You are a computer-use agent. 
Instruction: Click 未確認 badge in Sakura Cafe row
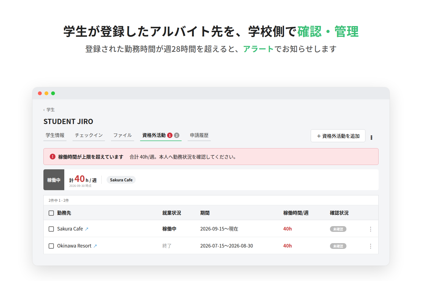click(x=338, y=229)
